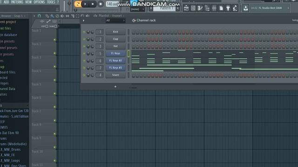The height and width of the screenshot is (167, 298).
Task: Click the Kick channel button
Action: [115, 32]
